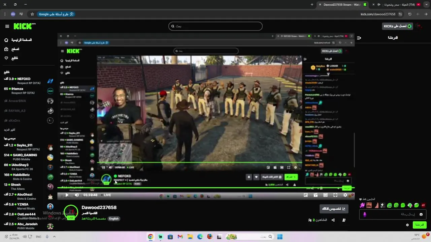Click the green category link under channel name
Screen dimensions: 431x242
pos(94,218)
